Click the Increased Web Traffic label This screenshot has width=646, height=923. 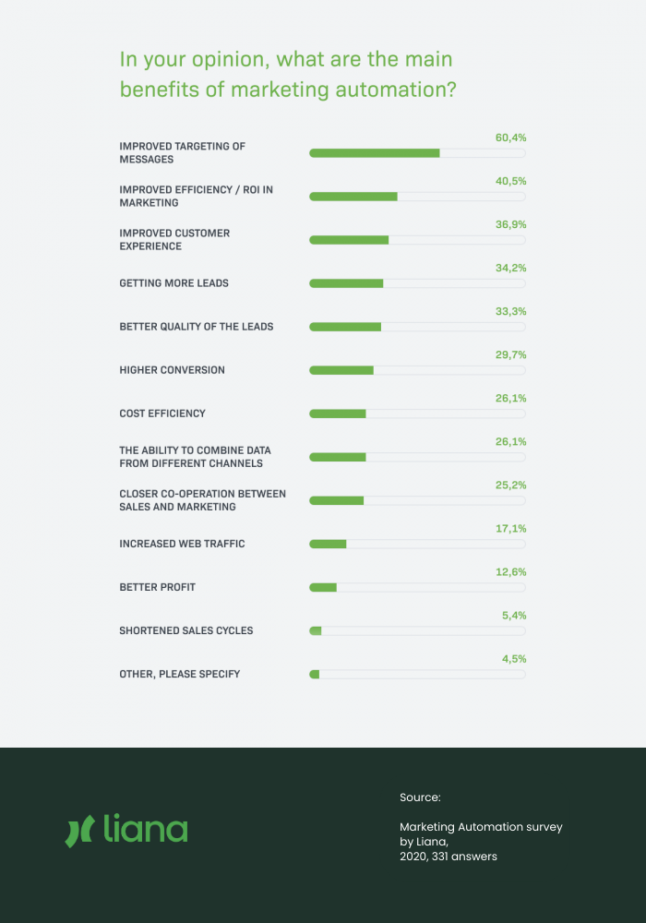182,544
